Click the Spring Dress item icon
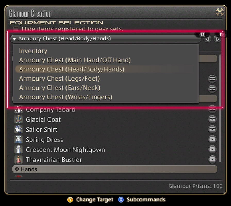The image size is (231, 206). click(19, 140)
